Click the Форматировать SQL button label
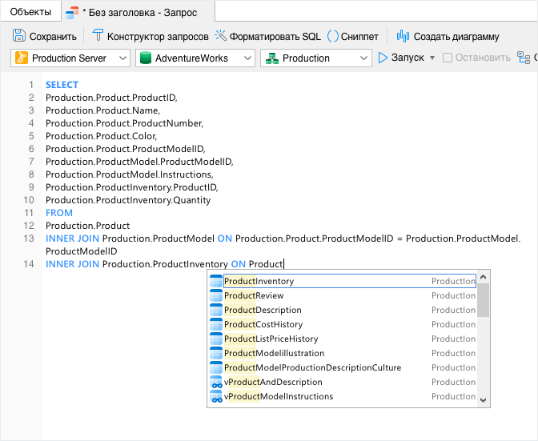This screenshot has width=538, height=441. click(275, 36)
